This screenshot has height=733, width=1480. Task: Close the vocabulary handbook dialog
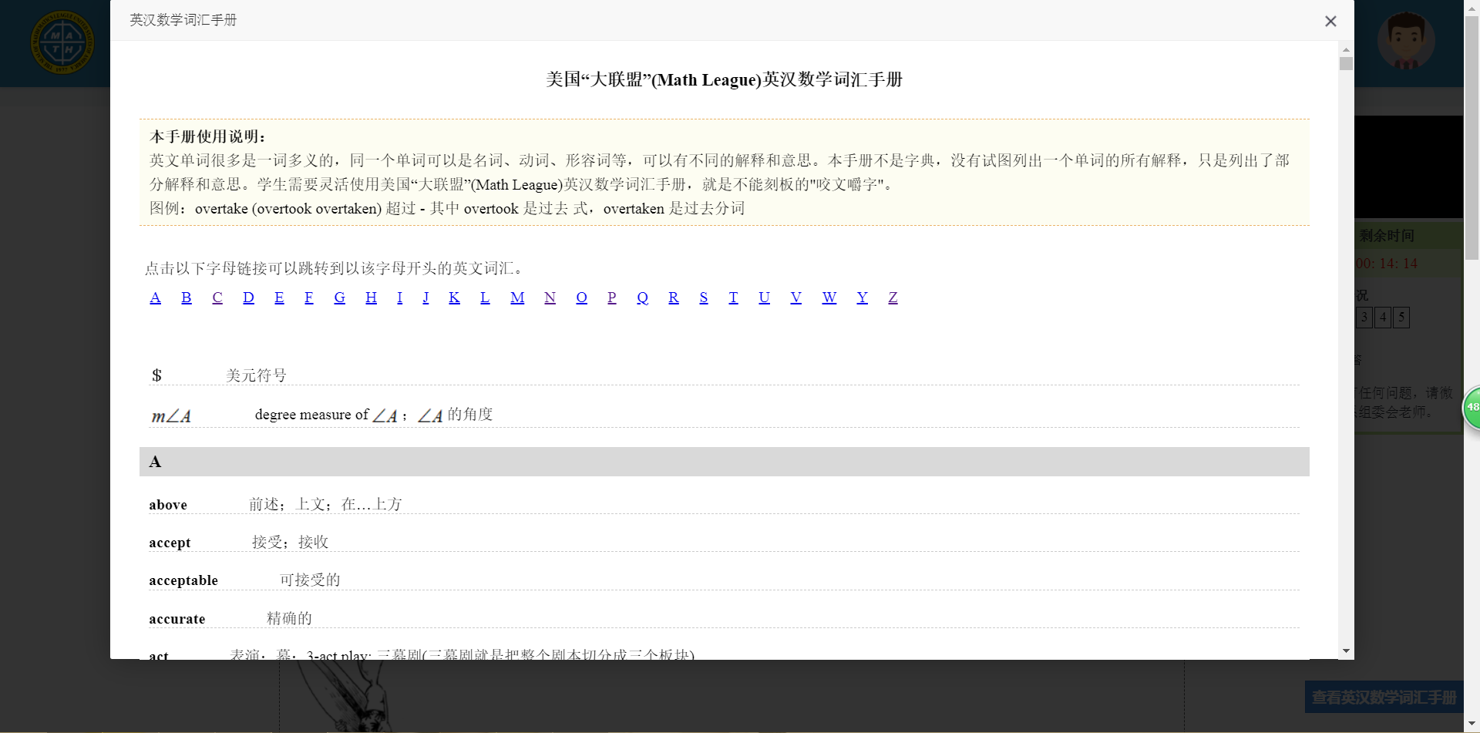tap(1330, 22)
